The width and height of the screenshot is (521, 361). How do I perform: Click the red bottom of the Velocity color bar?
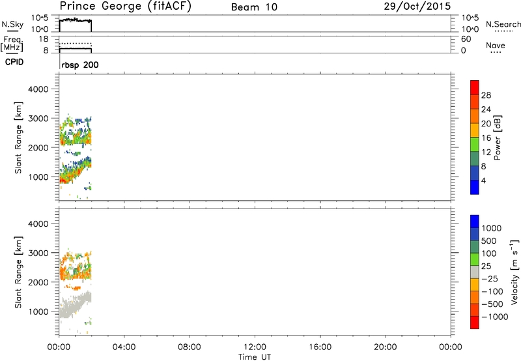pyautogui.click(x=475, y=323)
